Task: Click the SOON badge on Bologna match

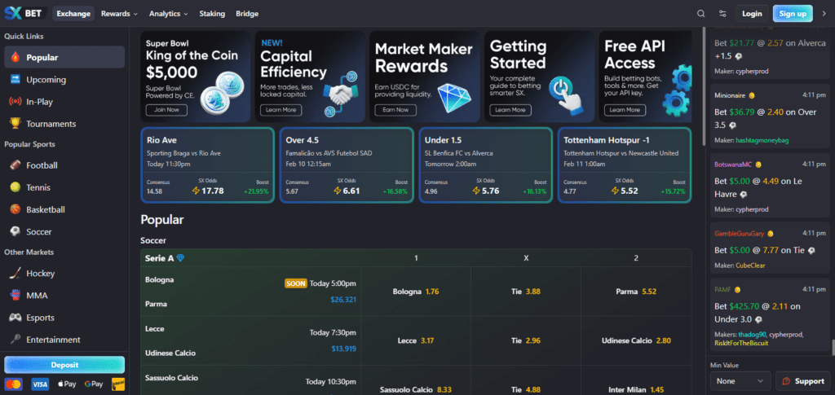Action: click(296, 283)
